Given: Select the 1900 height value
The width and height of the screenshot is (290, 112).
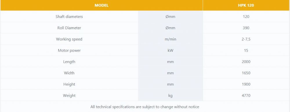Looking at the screenshot, I should point(246,84).
